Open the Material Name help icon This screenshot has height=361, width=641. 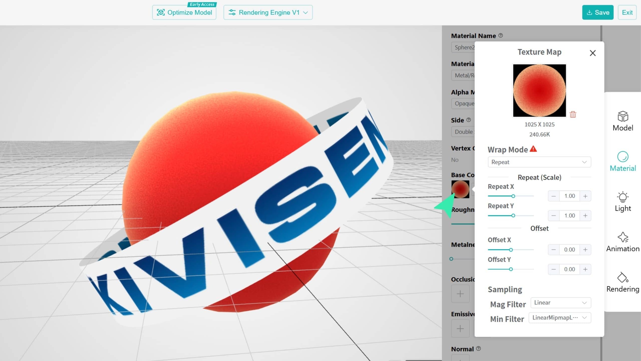tap(501, 36)
